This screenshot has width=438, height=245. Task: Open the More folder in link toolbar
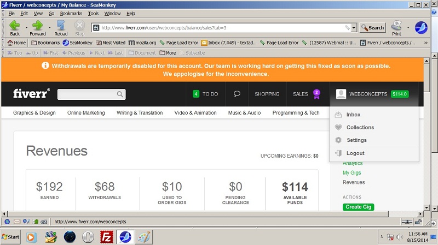[x=168, y=53]
